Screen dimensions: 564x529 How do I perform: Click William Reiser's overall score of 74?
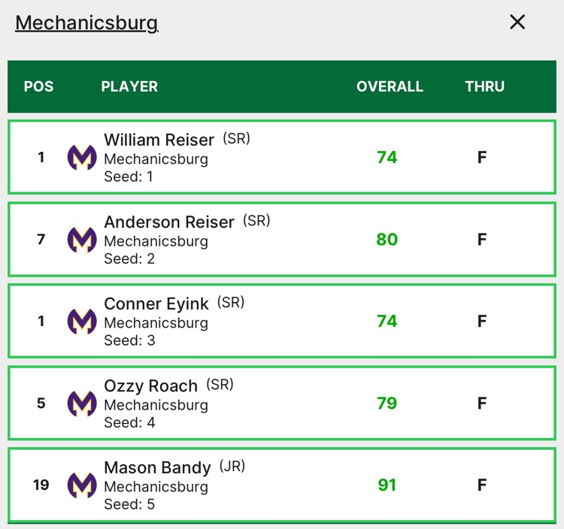(387, 158)
